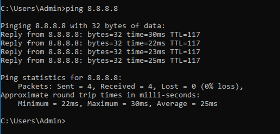Viewport: 280px width, 134px height.
Task: Select the reply line showing time=30ms
Action: click(100, 35)
